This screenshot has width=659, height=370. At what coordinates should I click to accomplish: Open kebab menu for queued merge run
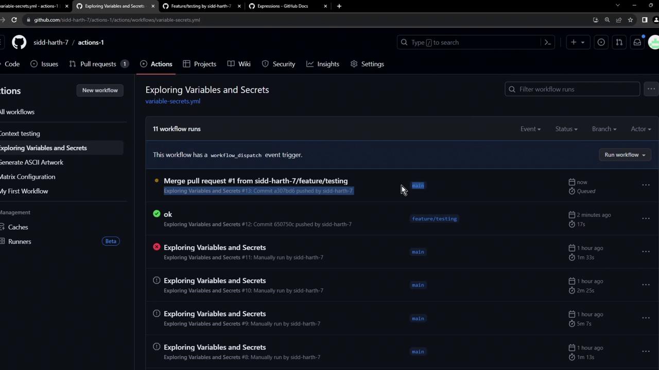click(646, 185)
